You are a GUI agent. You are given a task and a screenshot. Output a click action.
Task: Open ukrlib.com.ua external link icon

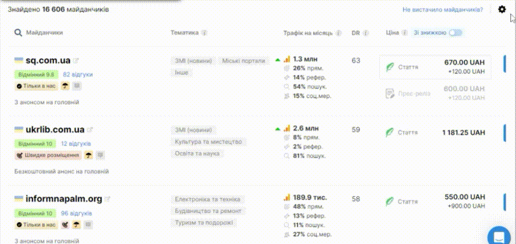point(90,130)
